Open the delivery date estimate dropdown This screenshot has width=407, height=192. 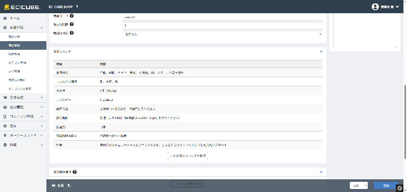pos(222,34)
